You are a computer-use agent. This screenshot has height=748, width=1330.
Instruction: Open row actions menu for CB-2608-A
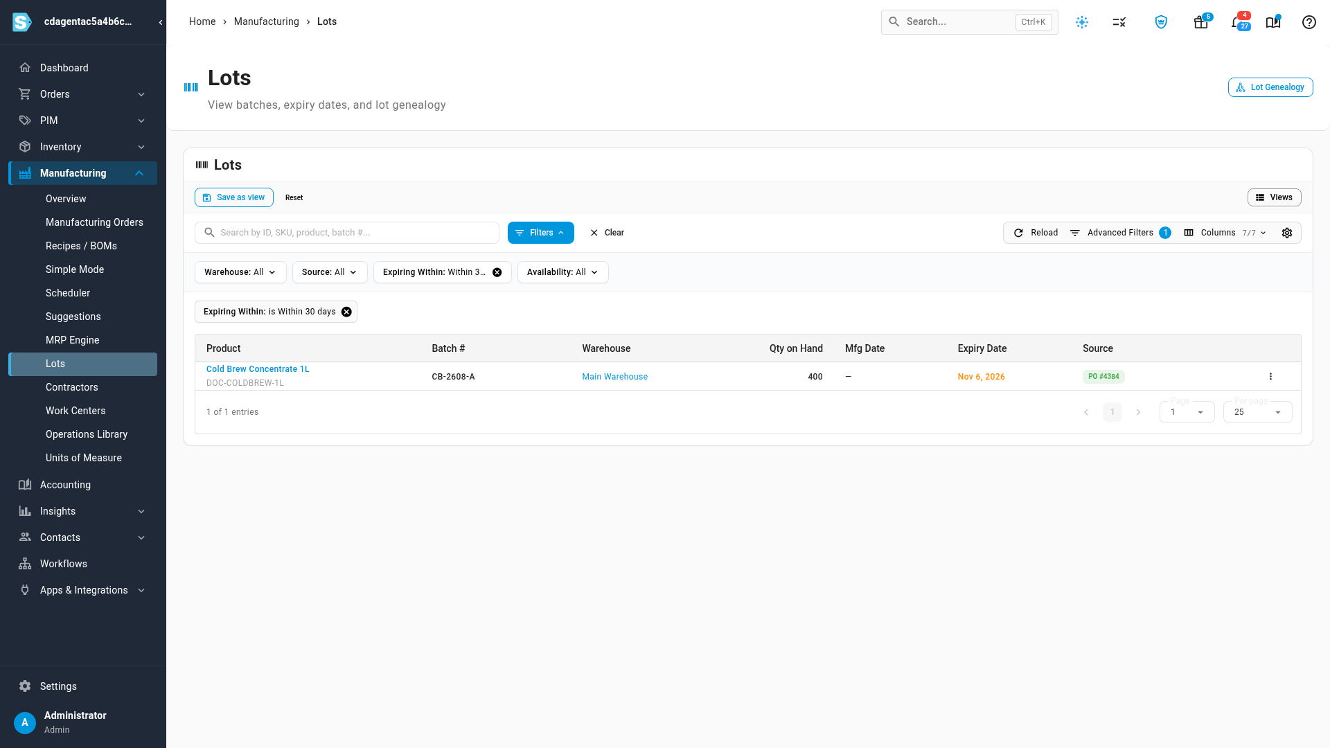1270,377
